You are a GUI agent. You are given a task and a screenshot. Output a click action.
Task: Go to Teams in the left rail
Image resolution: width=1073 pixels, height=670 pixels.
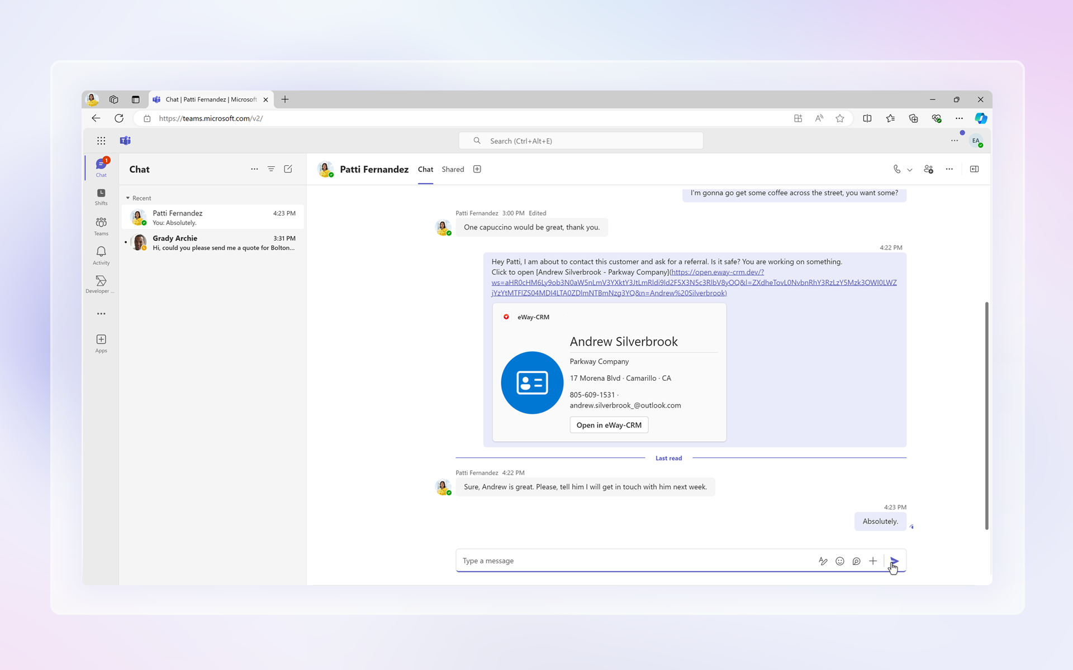pos(101,226)
